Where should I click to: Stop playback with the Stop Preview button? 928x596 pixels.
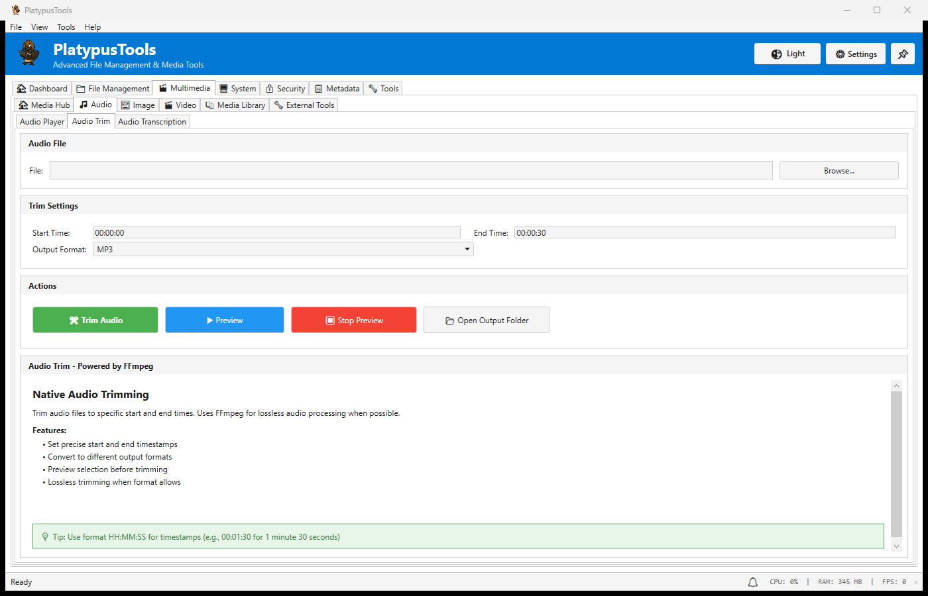pyautogui.click(x=354, y=321)
